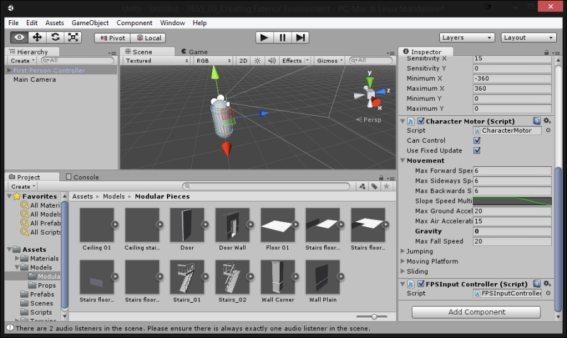Lock the Inspector panel
Image resolution: width=567 pixels, height=338 pixels.
click(x=546, y=52)
